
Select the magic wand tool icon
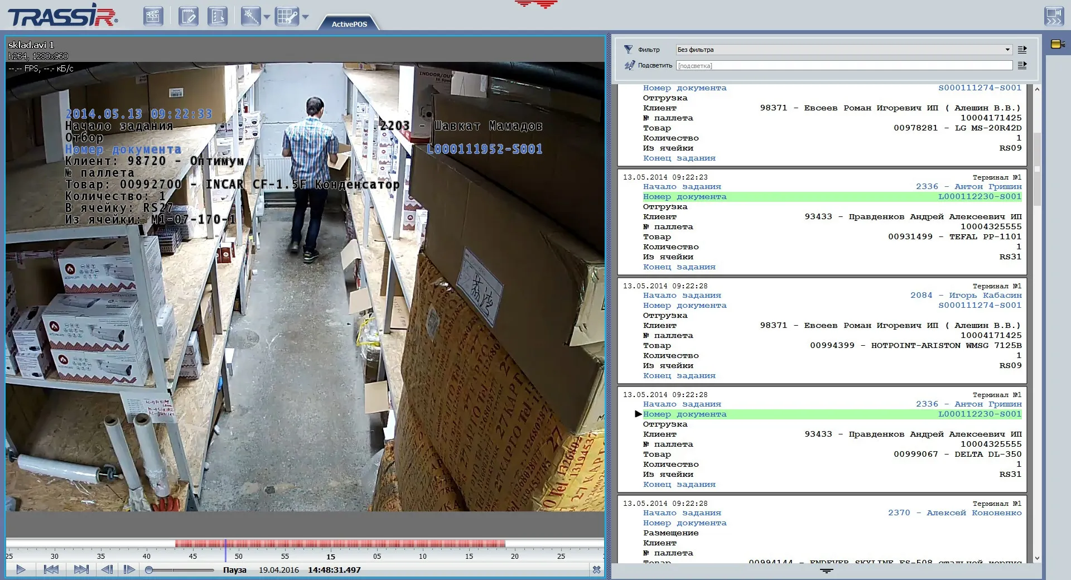coord(250,16)
